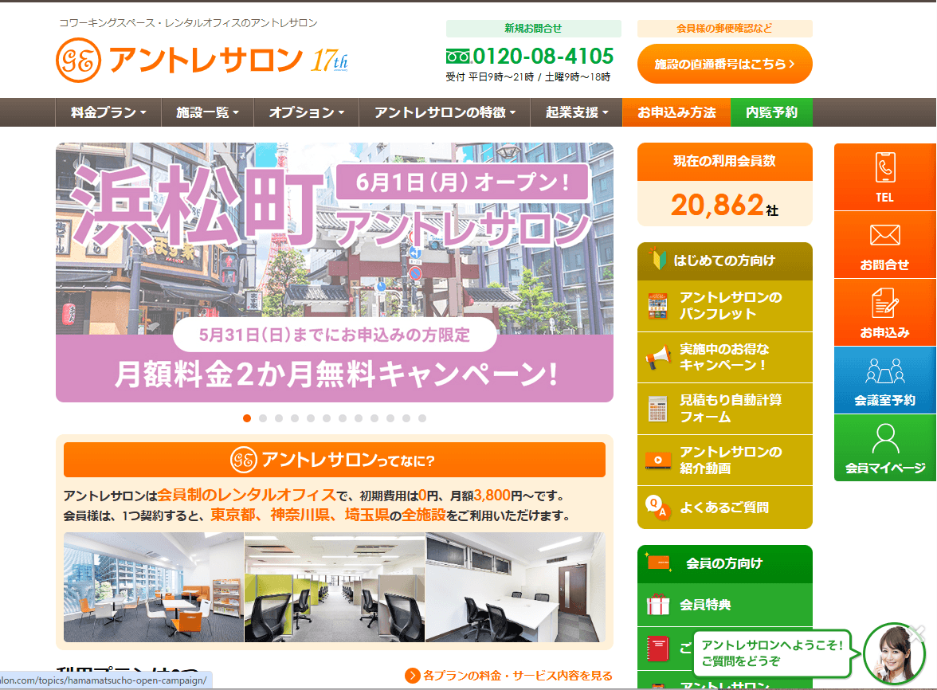Expand the 施設一覧 dropdown menu
Viewport: 937px width, 690px height.
click(x=207, y=112)
